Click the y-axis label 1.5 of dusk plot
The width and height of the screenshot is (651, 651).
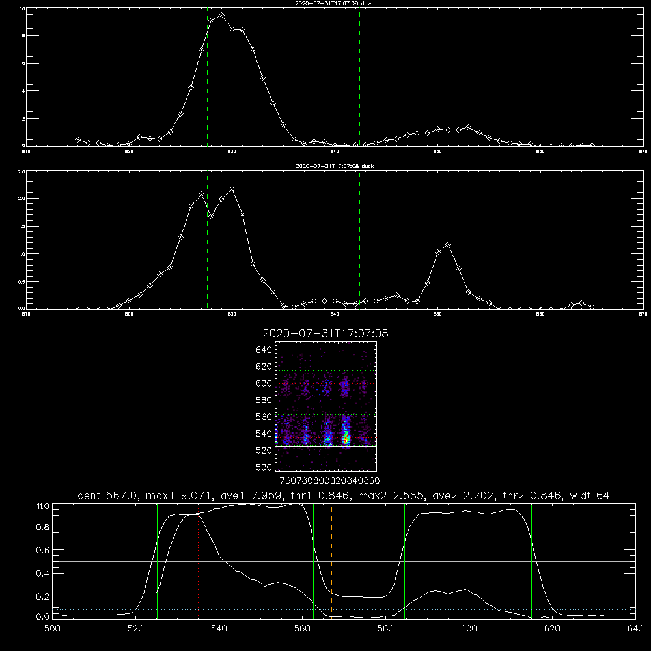(x=21, y=227)
